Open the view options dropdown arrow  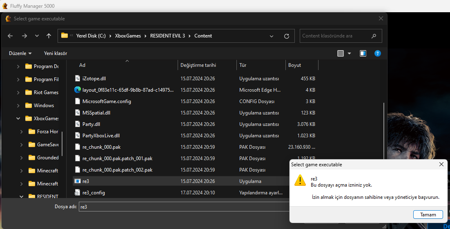349,53
